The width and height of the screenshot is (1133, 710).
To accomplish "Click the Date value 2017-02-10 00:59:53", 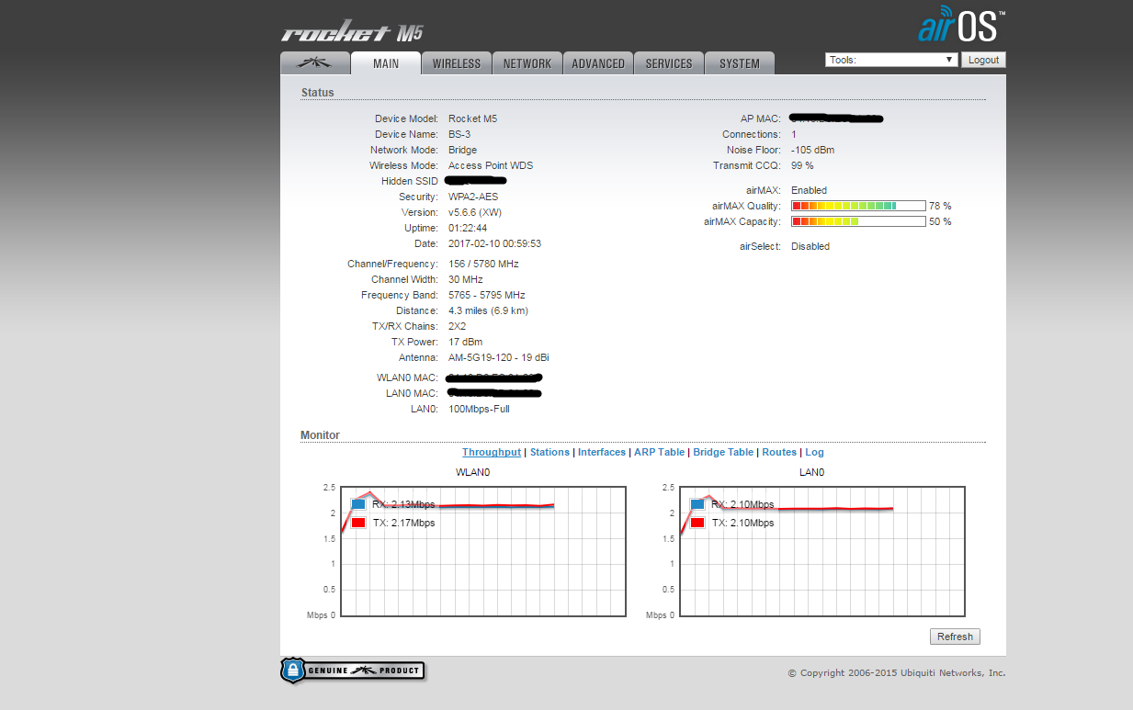I will click(x=494, y=243).
